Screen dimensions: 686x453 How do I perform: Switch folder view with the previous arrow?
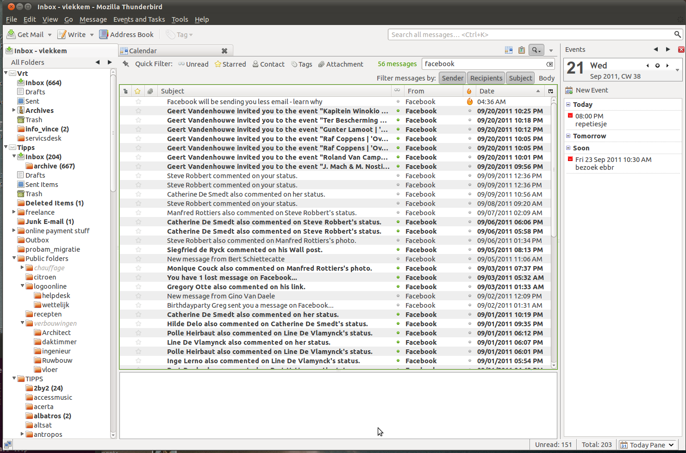pyautogui.click(x=97, y=62)
